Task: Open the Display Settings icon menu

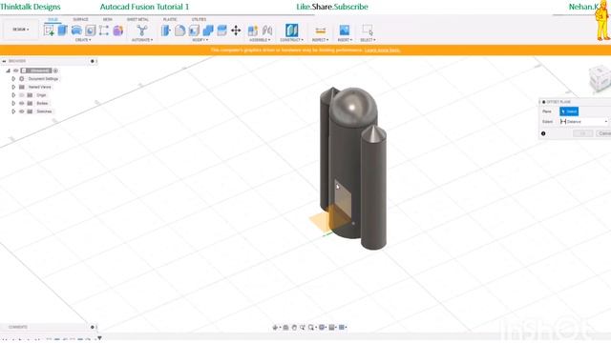Action: (323, 328)
